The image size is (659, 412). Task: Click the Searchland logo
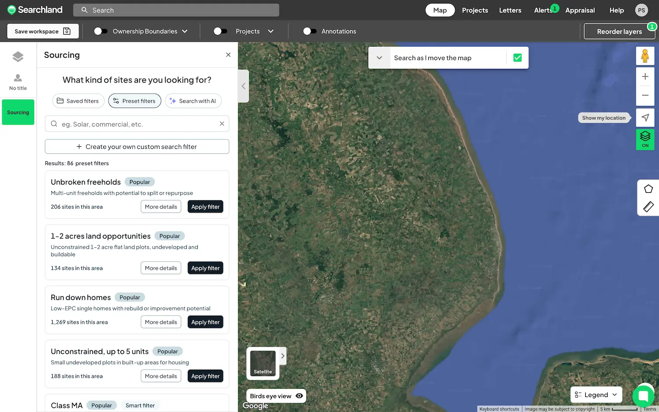(x=35, y=10)
